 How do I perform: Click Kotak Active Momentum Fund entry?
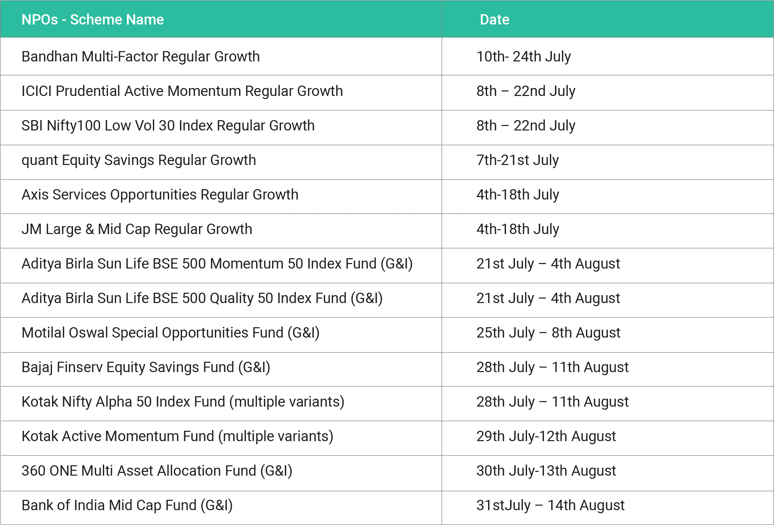click(177, 436)
